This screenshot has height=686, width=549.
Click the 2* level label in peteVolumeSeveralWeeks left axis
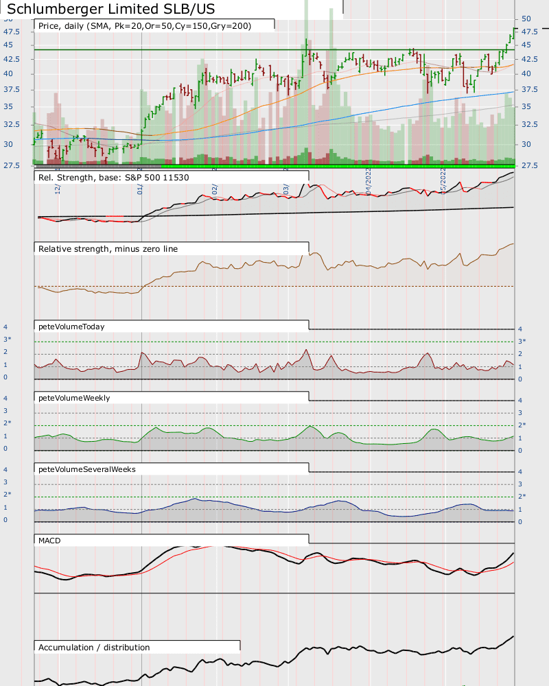pos(8,495)
